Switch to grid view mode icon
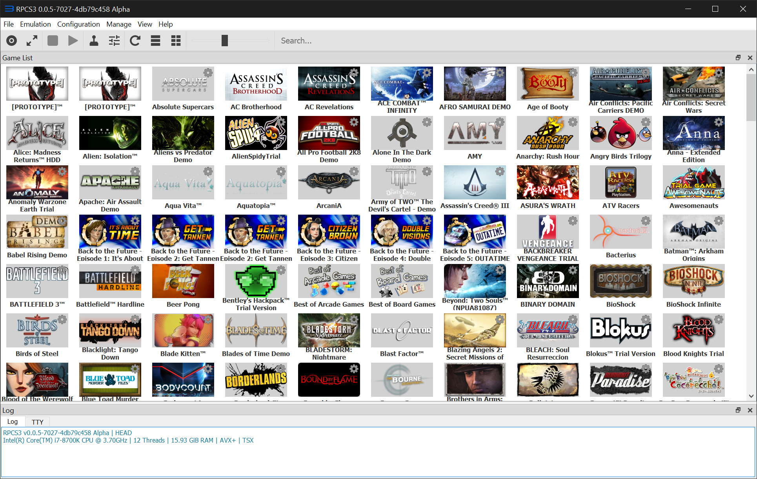Image resolution: width=757 pixels, height=479 pixels. (x=176, y=41)
